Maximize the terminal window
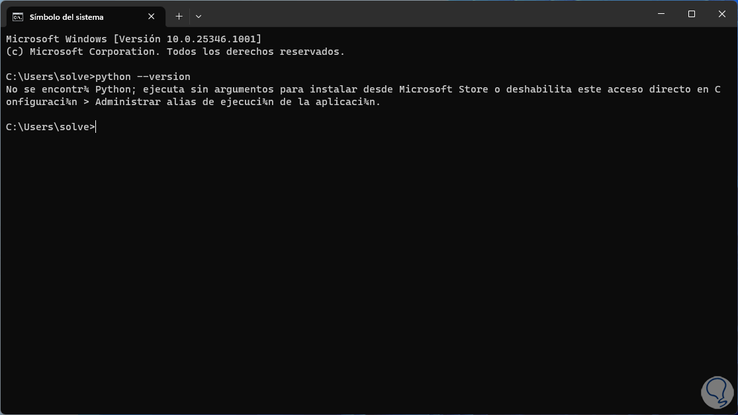The height and width of the screenshot is (415, 738). tap(691, 15)
